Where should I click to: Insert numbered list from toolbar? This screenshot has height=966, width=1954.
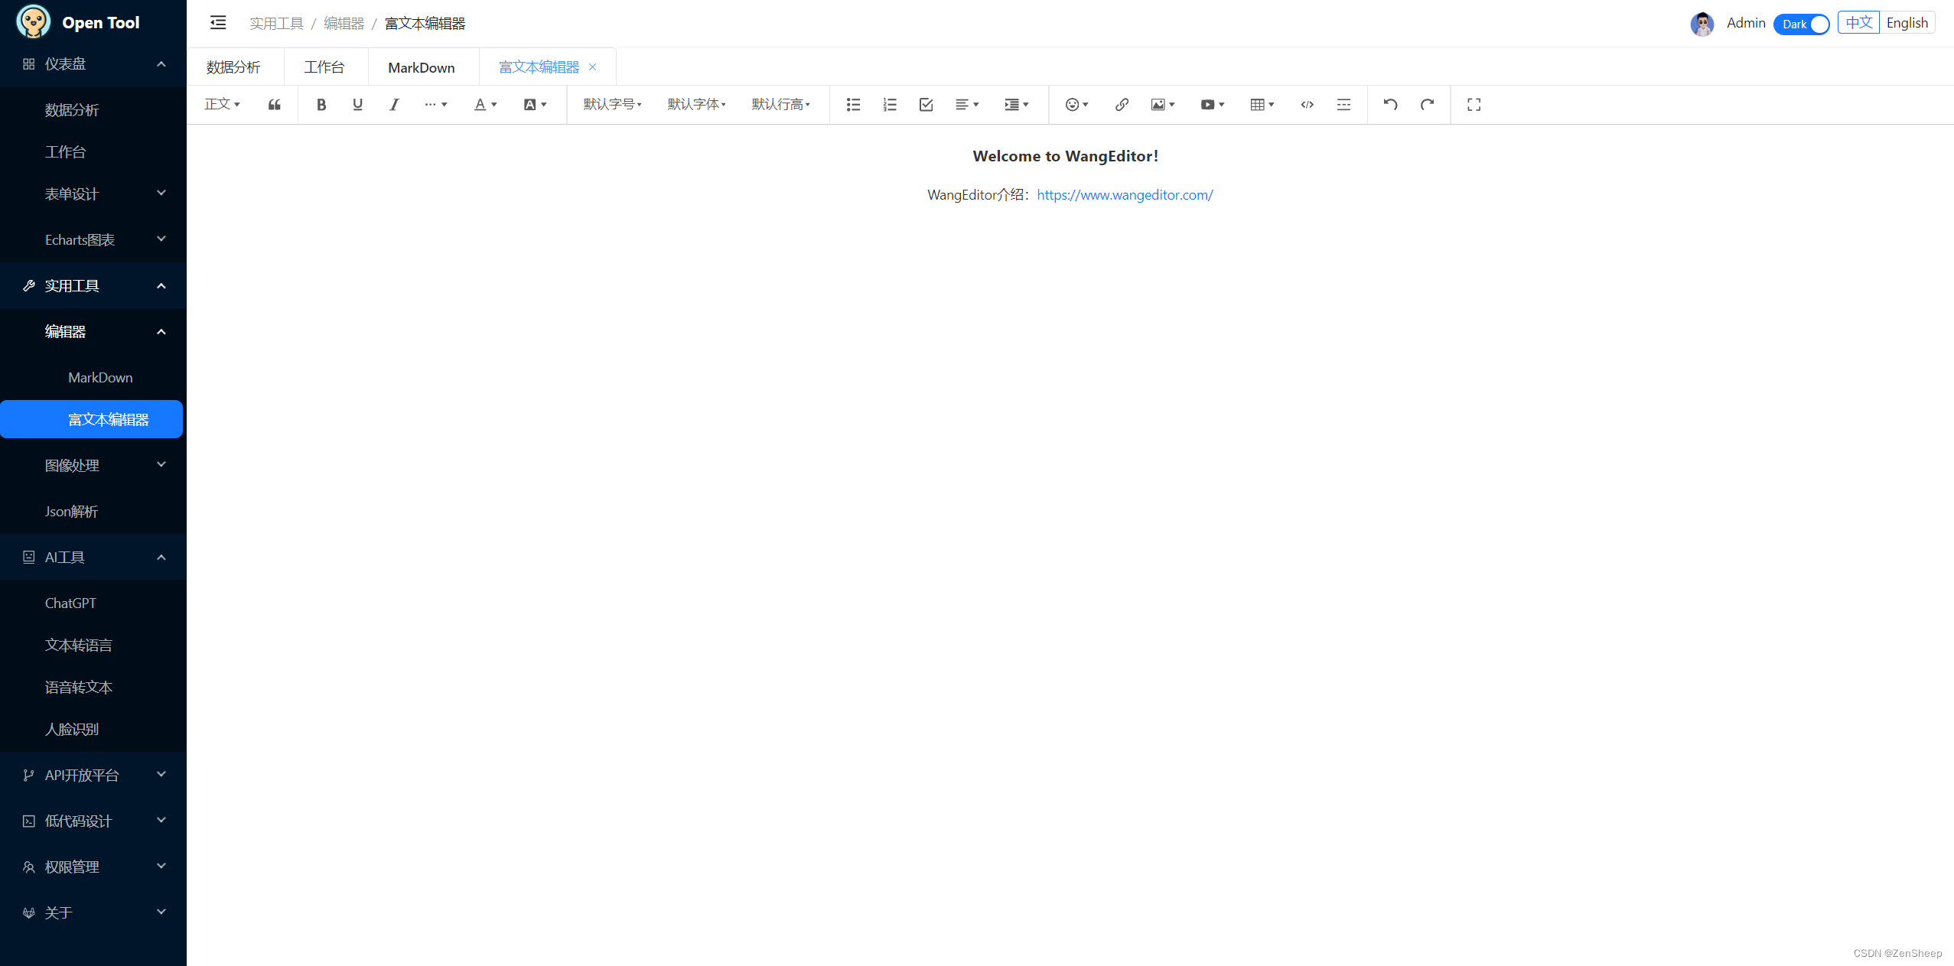(890, 105)
